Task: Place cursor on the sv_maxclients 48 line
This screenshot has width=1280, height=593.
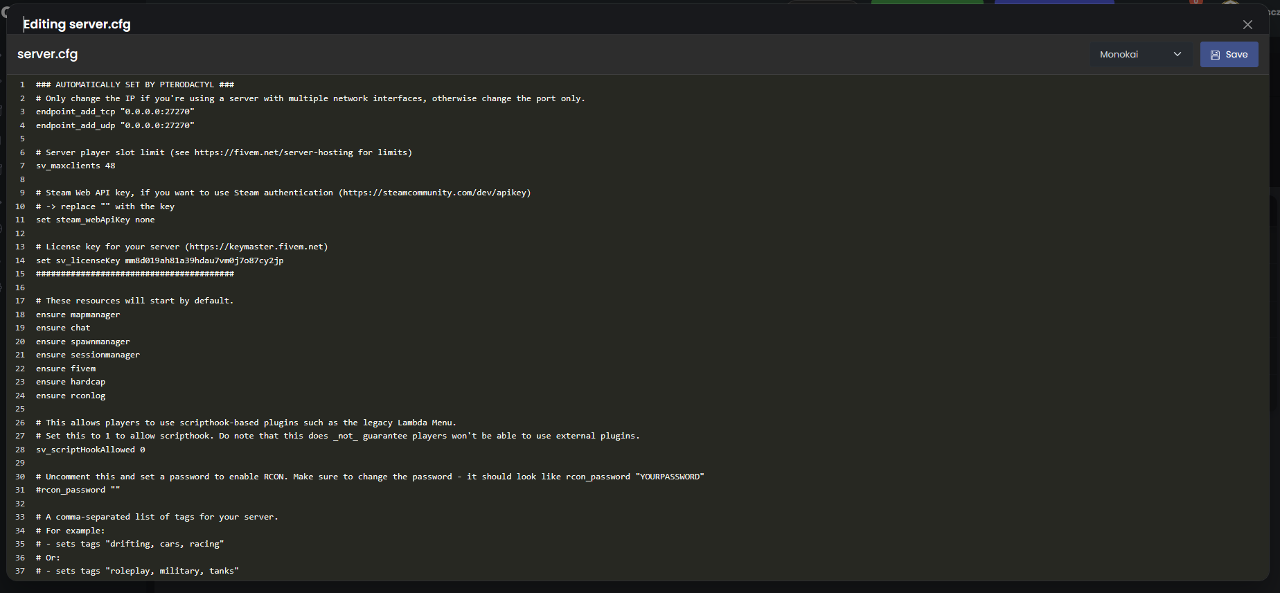Action: click(75, 166)
